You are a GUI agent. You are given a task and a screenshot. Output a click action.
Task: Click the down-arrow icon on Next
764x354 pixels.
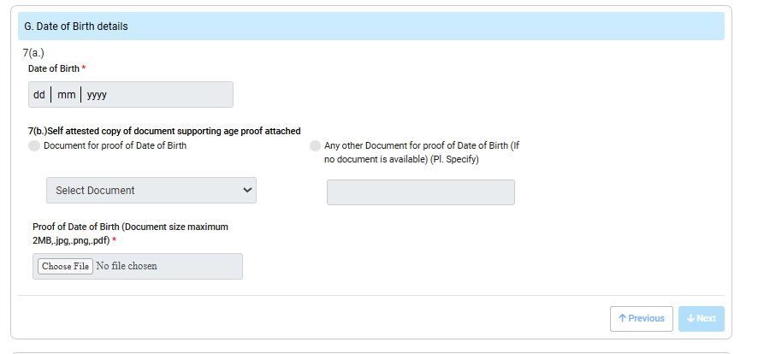[690, 319]
